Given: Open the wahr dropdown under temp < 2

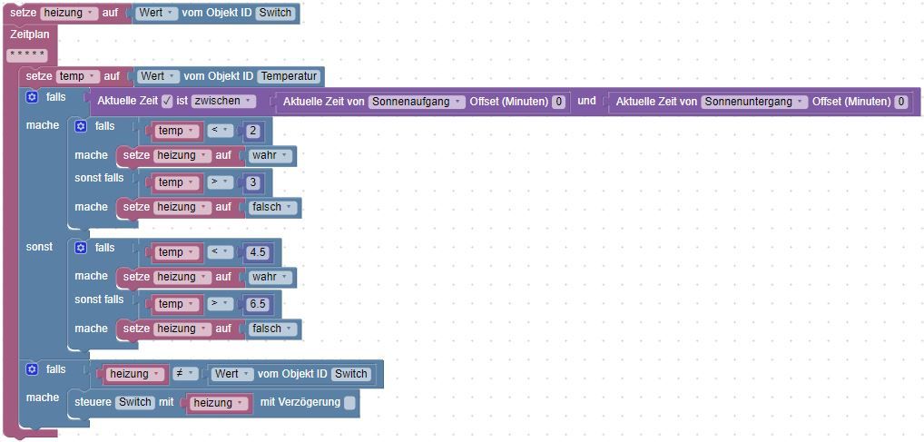Looking at the screenshot, I should (x=270, y=155).
